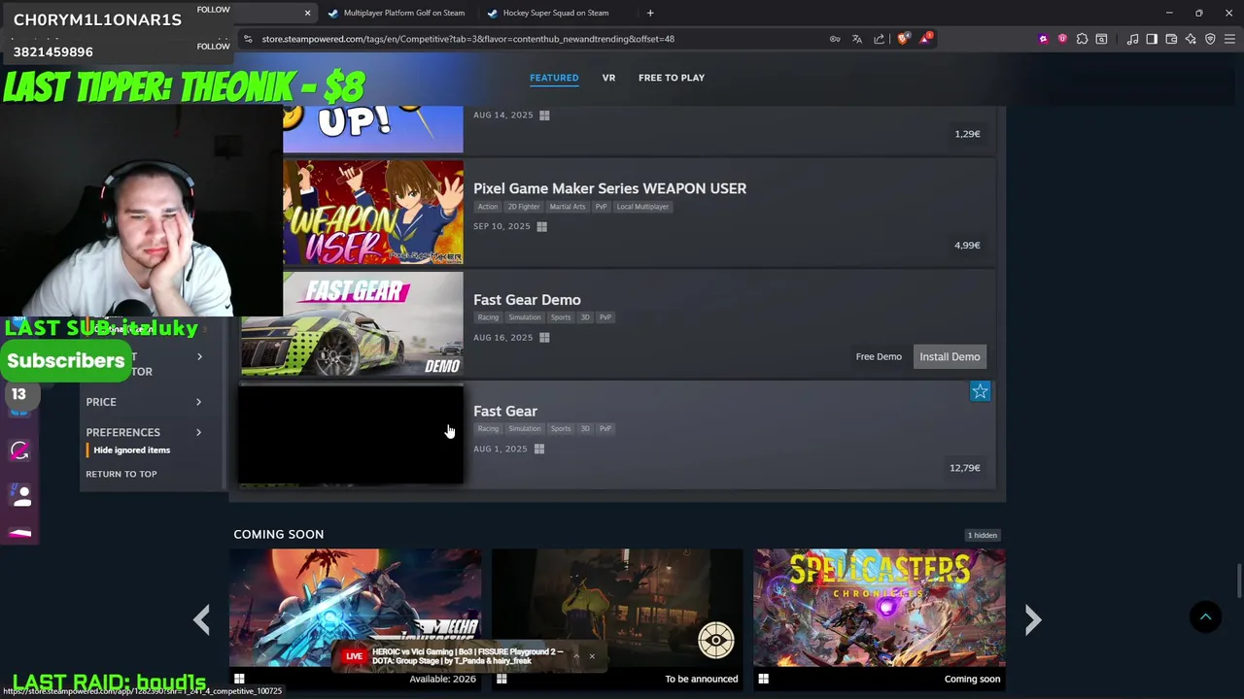Open the Fast Gear game title

click(x=505, y=412)
